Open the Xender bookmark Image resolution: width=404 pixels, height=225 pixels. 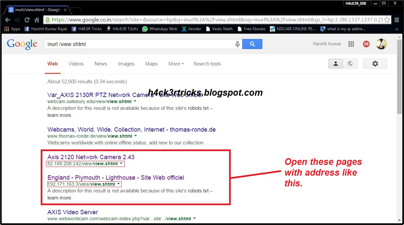[191, 29]
